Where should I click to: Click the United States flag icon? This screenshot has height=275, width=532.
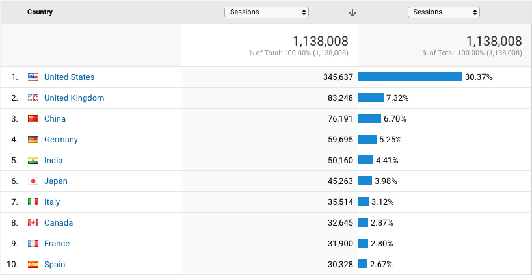[33, 77]
